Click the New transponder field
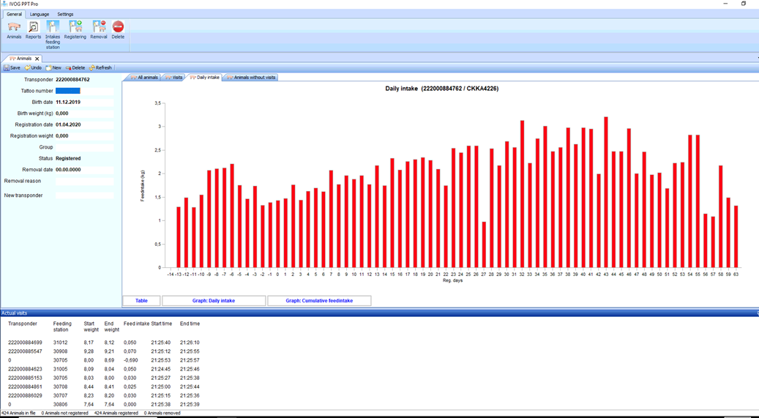Viewport: 759px width, 418px height. coord(84,195)
